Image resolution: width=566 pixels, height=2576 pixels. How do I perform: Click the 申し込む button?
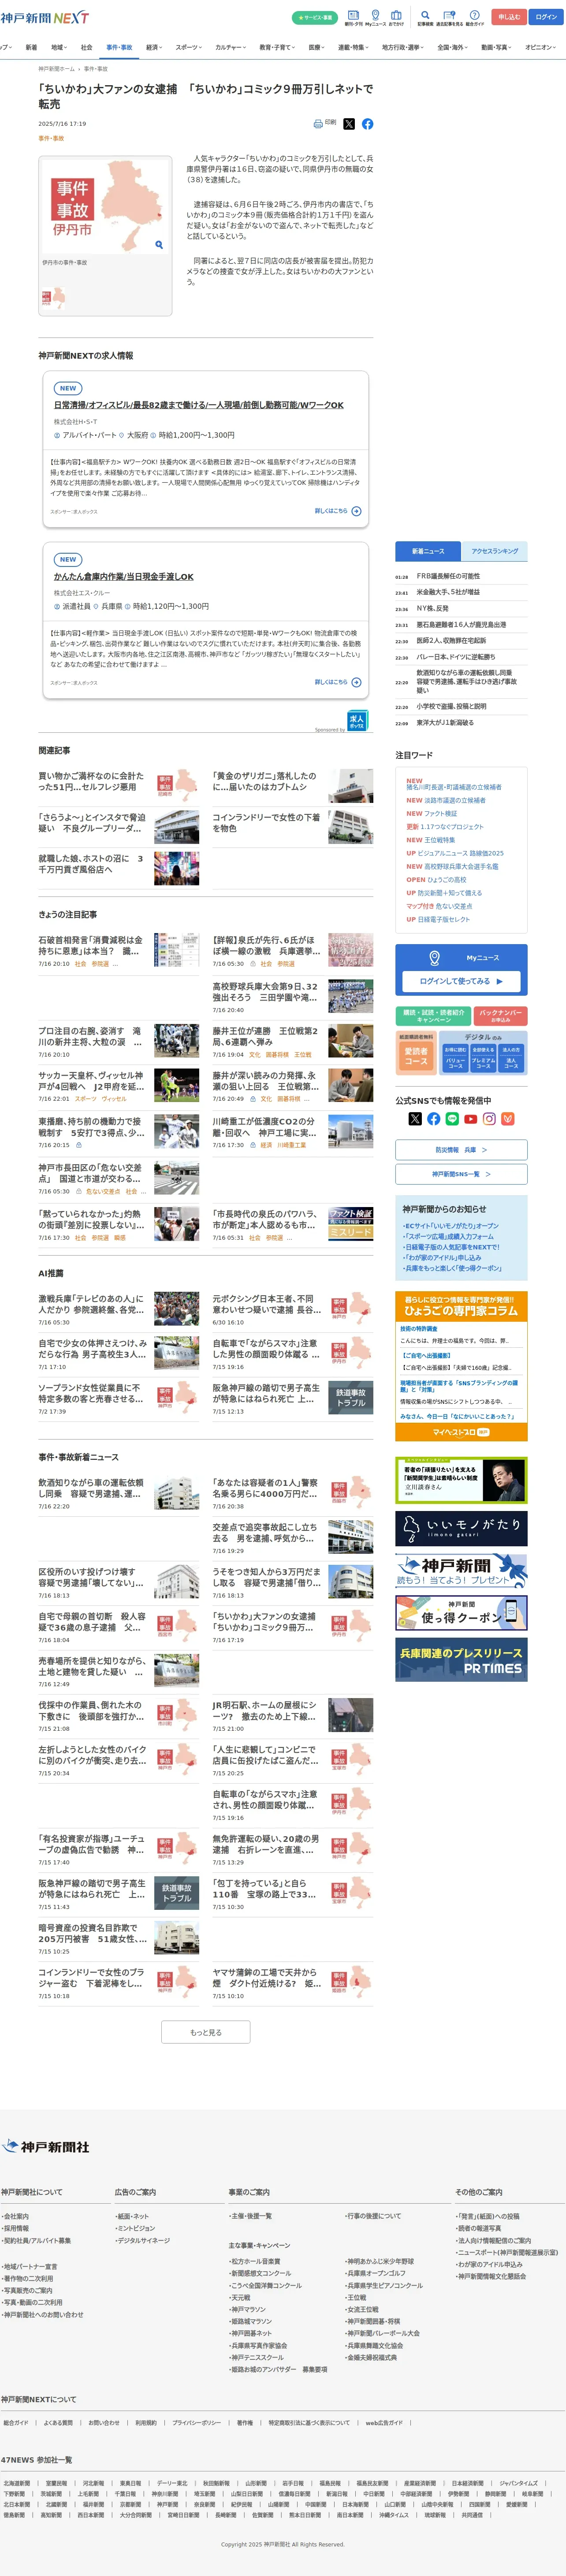509,17
